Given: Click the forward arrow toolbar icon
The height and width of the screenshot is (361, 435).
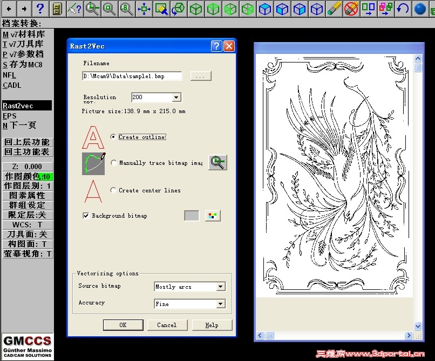Looking at the screenshot, I should 24,9.
